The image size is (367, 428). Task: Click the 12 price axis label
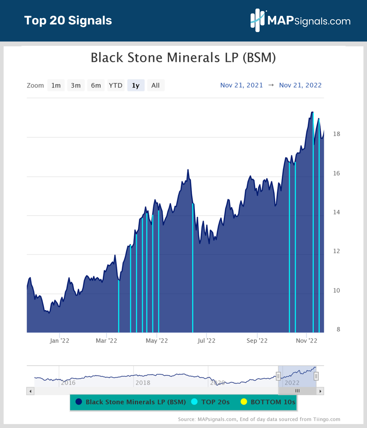click(x=336, y=251)
